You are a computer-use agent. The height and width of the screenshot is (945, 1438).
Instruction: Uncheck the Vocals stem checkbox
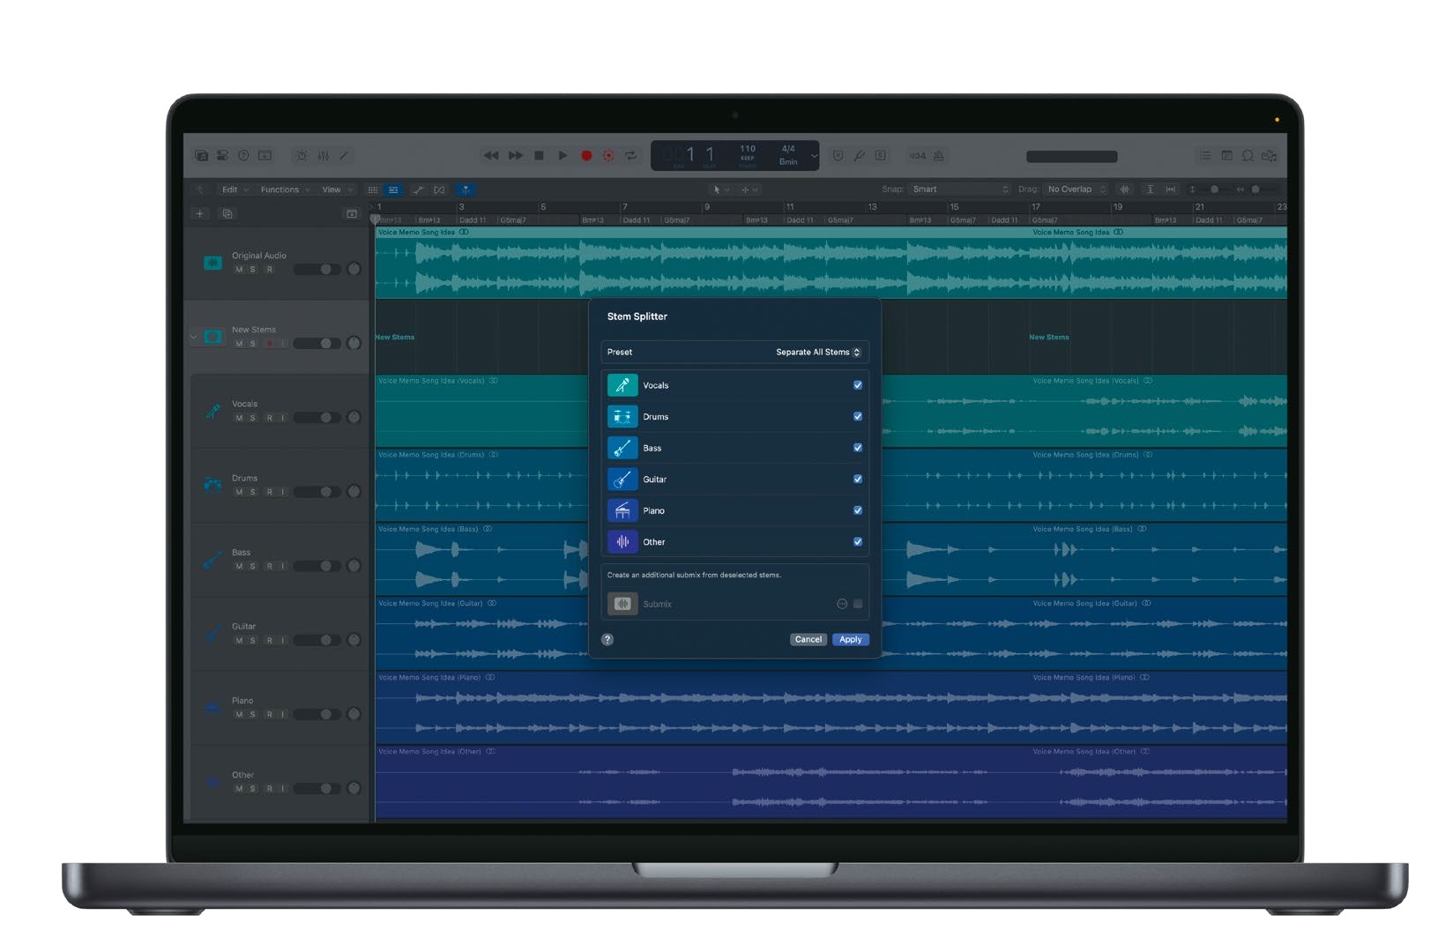click(858, 385)
